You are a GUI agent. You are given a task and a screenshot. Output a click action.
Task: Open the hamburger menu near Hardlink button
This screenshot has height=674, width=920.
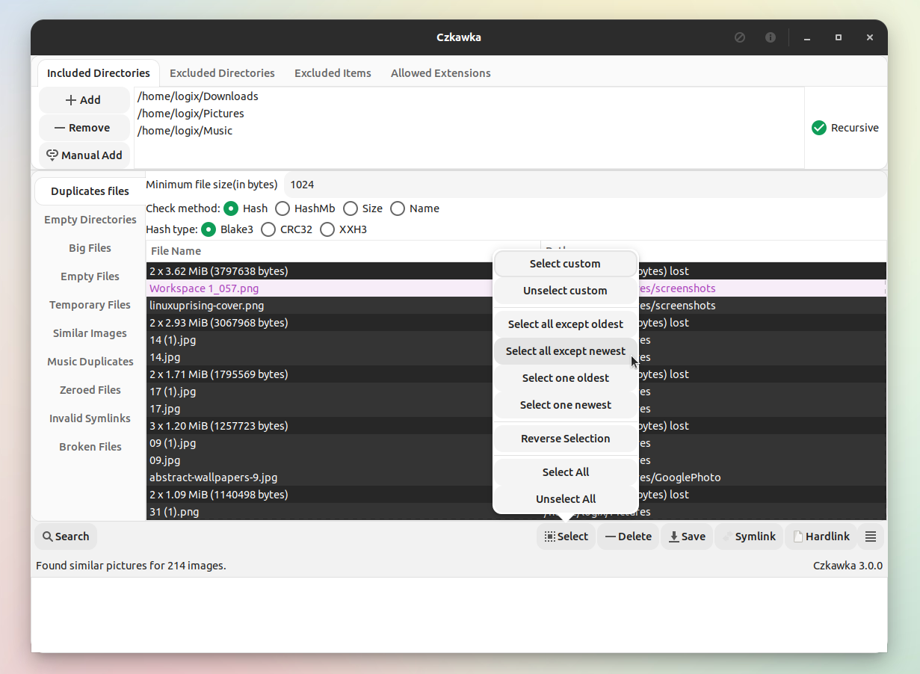pos(871,536)
